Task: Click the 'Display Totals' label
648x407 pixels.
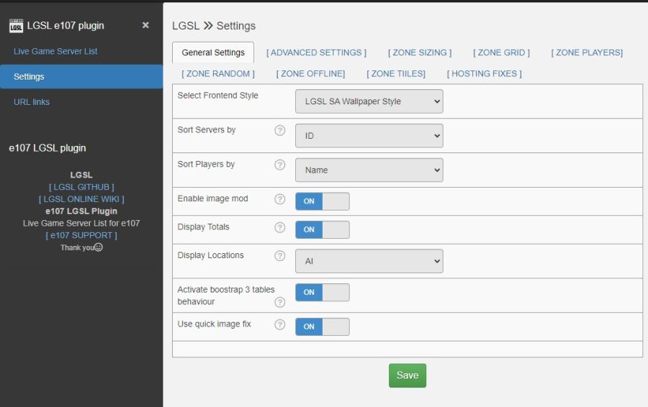Action: [203, 227]
